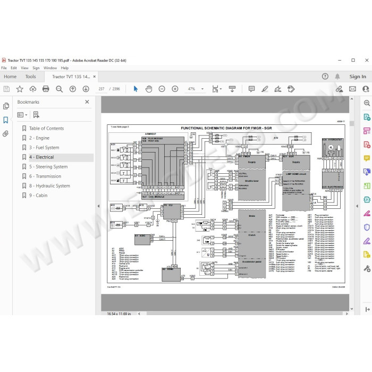
Task: Expand the tools pane bottom arrow
Action: pos(368,309)
